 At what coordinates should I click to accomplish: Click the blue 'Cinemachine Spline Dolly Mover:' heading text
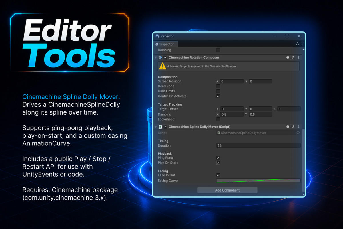click(71, 97)
